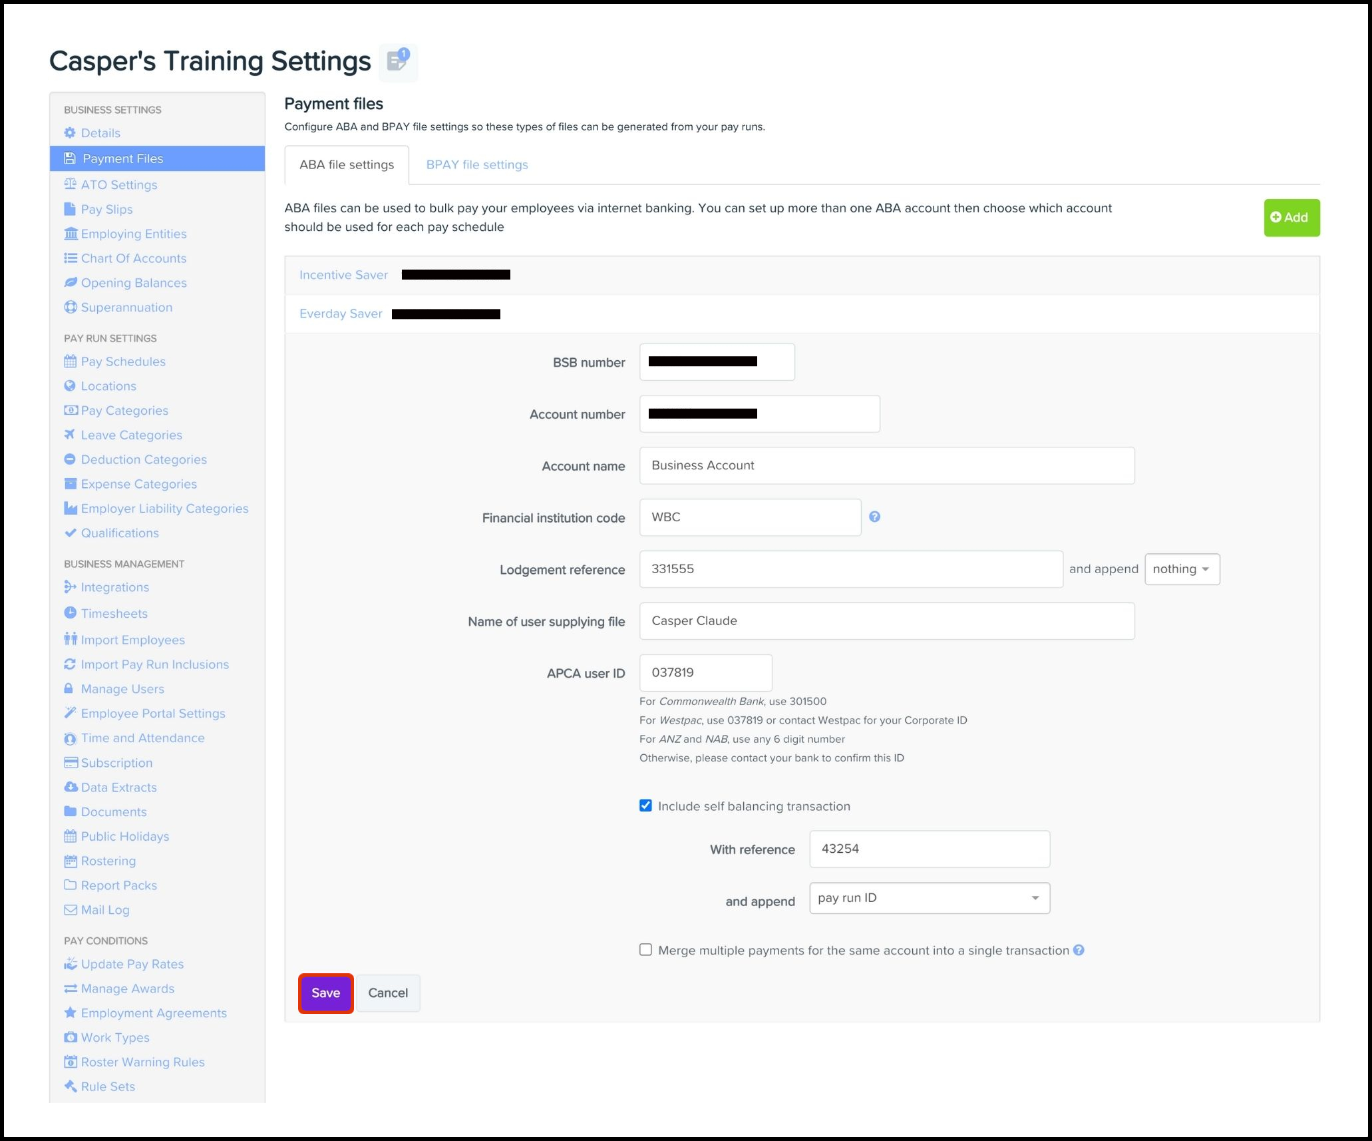This screenshot has width=1372, height=1141.
Task: Click the notes icon beside page title
Action: (398, 62)
